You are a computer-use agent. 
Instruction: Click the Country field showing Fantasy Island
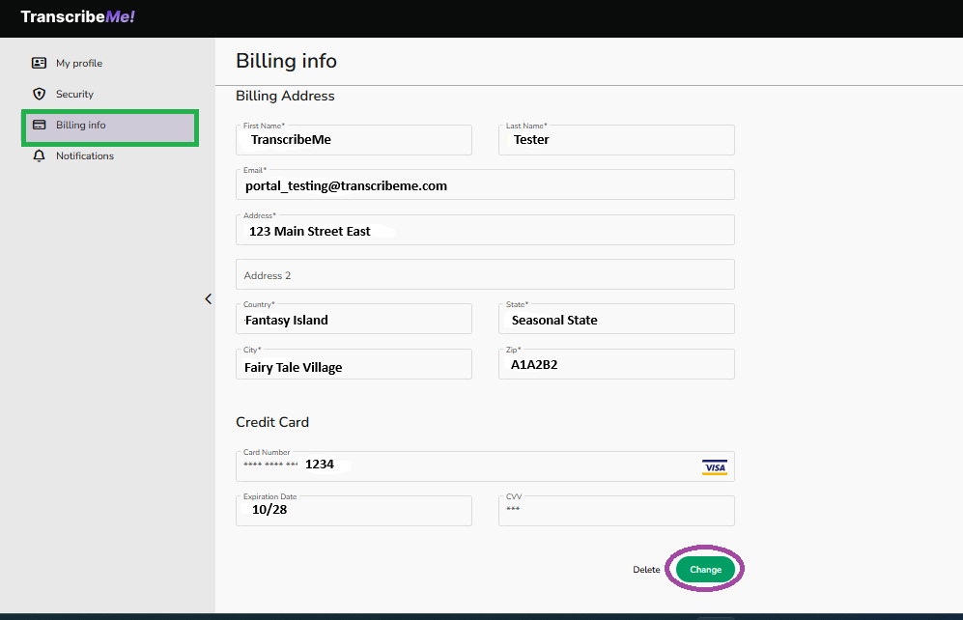pyautogui.click(x=354, y=319)
